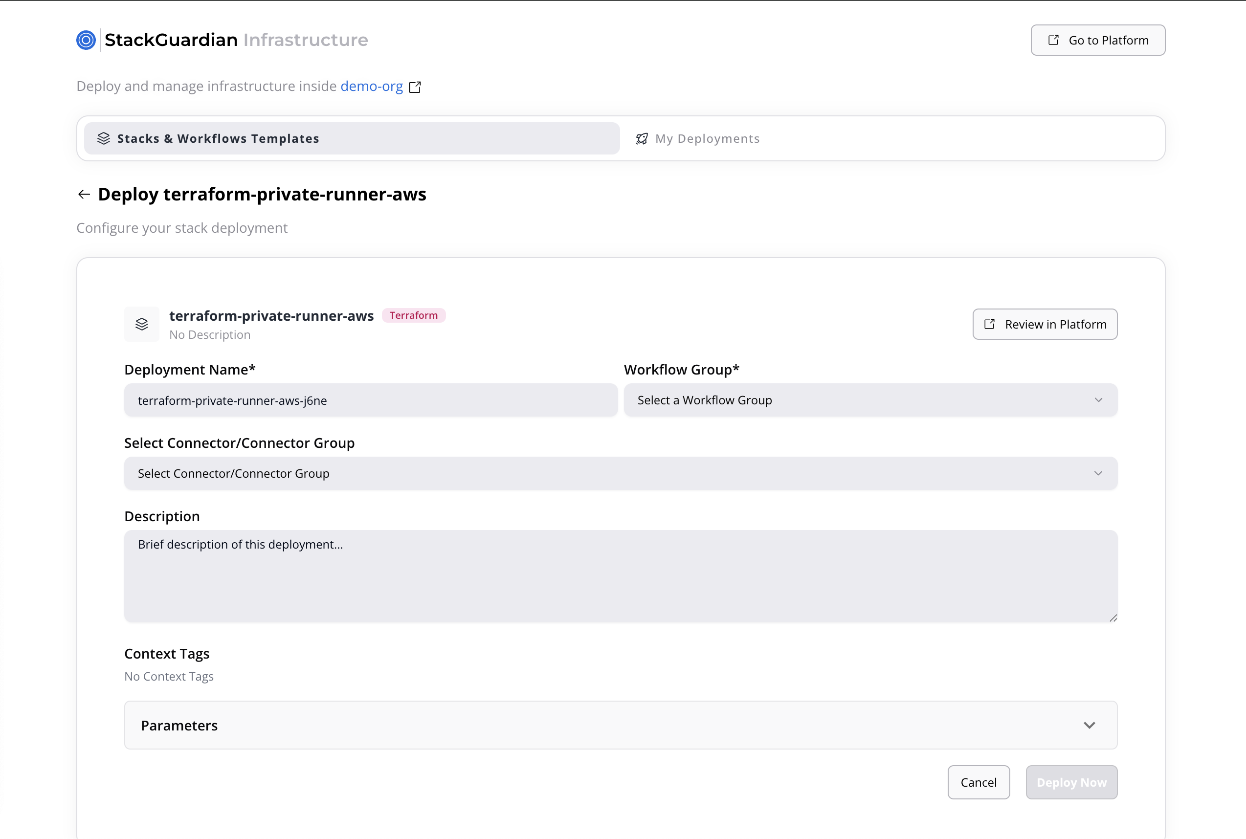Screen dimensions: 1246x839
Task: Click the layers icon in Stacks tab
Action: coord(104,138)
